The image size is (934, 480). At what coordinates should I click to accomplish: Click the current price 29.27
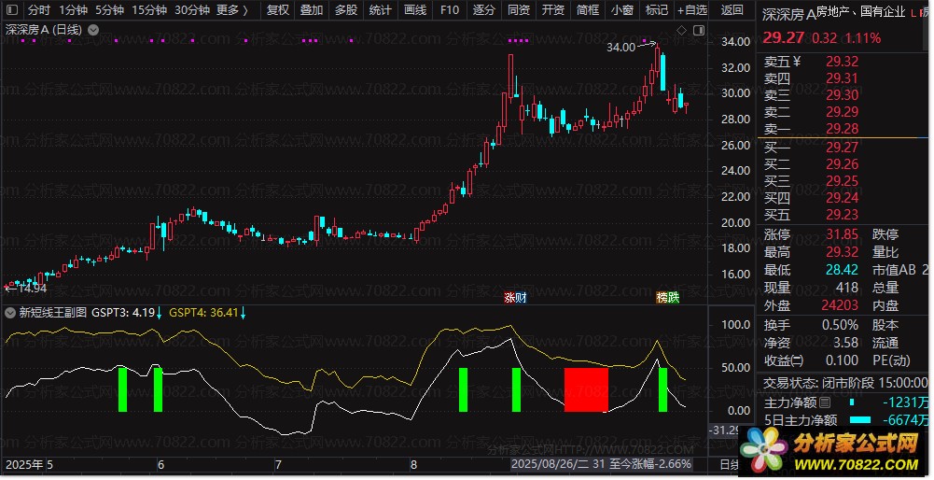point(783,37)
